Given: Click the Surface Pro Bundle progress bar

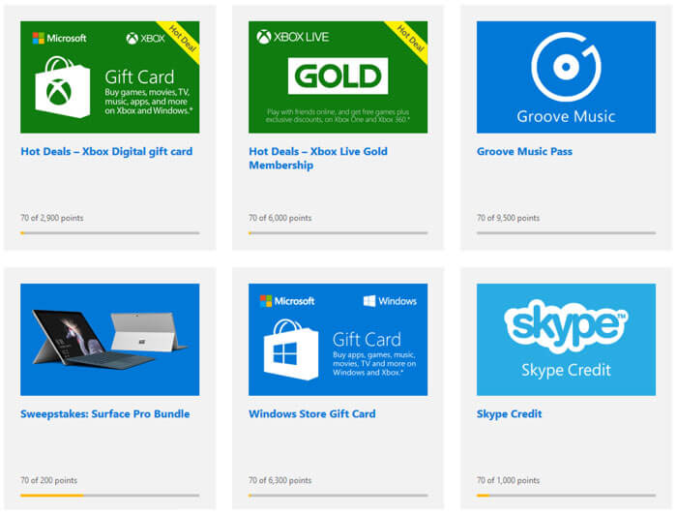Looking at the screenshot, I should pyautogui.click(x=109, y=496).
